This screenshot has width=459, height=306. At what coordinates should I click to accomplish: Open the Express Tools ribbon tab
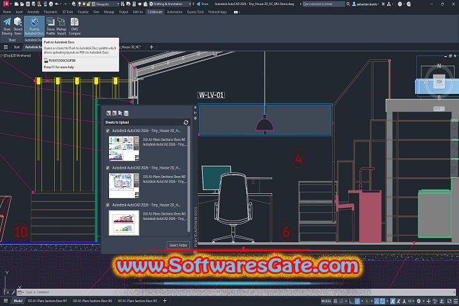[195, 12]
